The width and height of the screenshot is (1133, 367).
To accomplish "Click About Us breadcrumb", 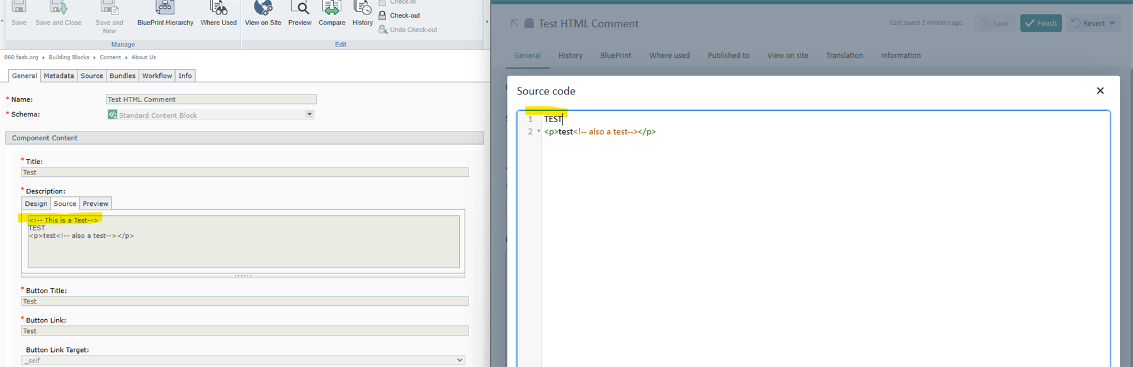I will pyautogui.click(x=144, y=57).
